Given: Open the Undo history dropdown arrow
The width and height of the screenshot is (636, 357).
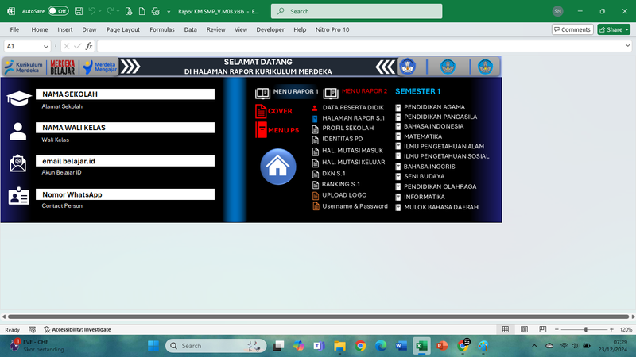Looking at the screenshot, I should [100, 11].
